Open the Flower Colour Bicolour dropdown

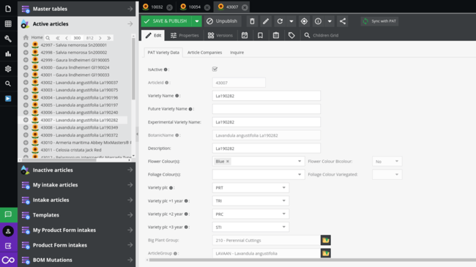click(x=387, y=162)
